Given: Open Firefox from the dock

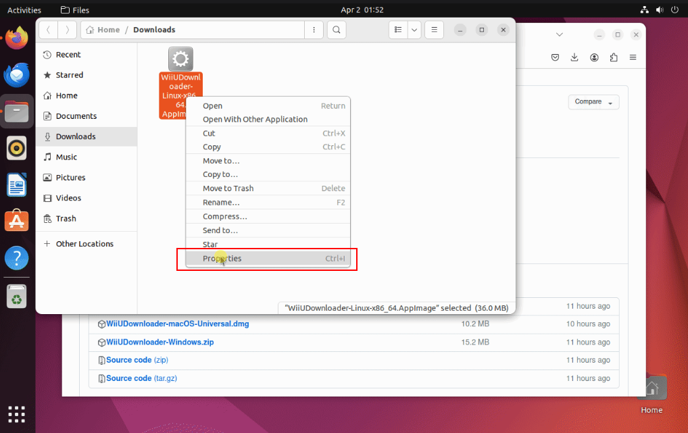Looking at the screenshot, I should point(17,38).
